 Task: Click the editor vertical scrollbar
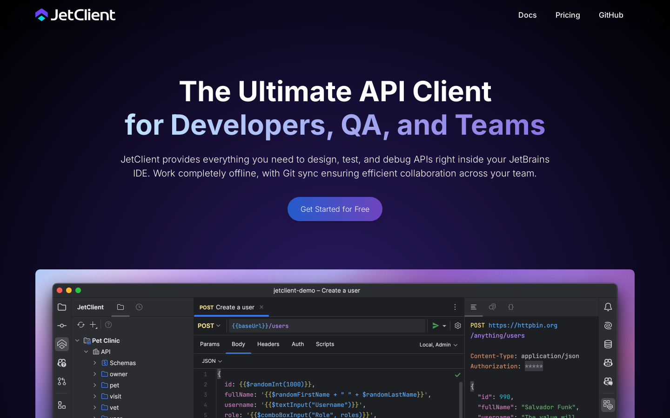click(461, 399)
